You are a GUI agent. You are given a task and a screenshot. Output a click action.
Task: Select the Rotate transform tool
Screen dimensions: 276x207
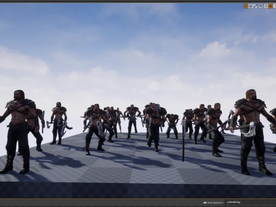click(251, 6)
